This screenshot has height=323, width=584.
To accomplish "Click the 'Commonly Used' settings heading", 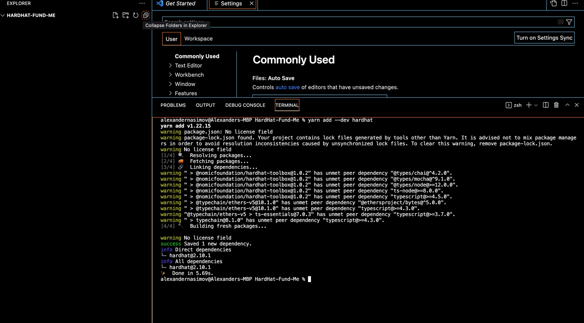I will coord(294,60).
